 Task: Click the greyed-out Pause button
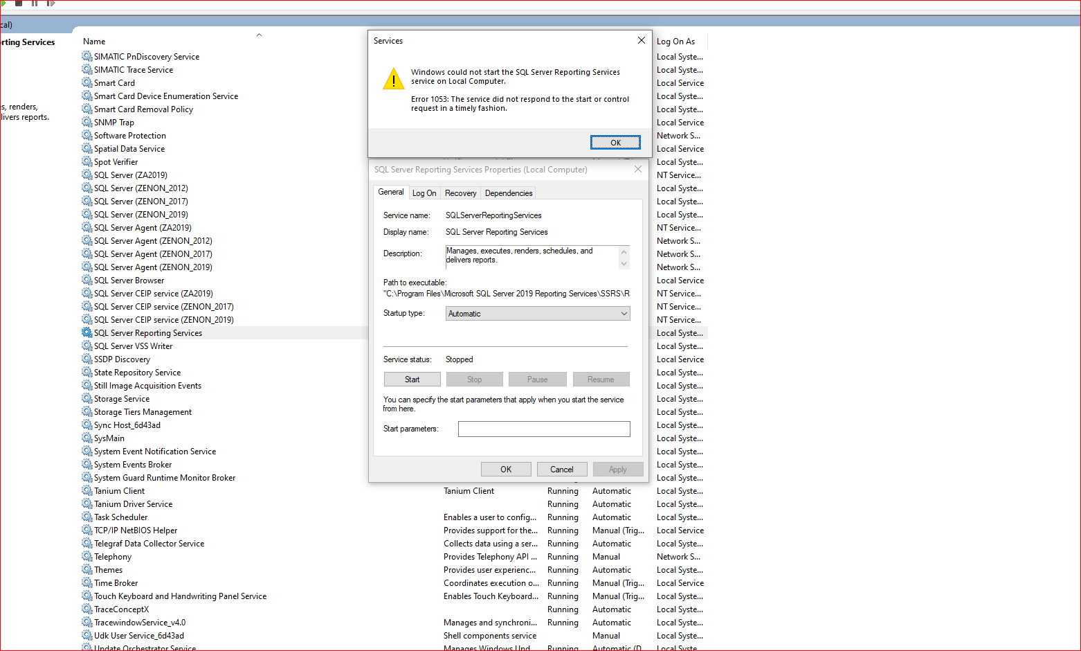(538, 380)
